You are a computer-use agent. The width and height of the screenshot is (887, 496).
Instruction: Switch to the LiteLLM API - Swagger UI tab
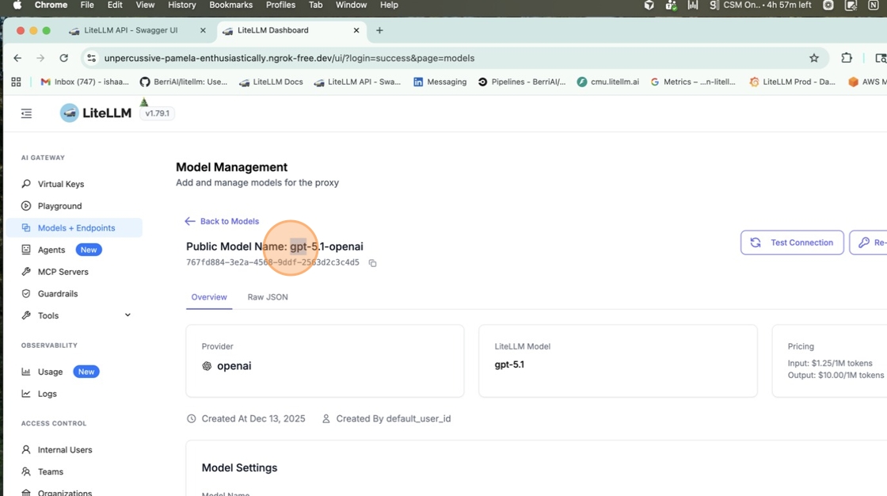point(131,31)
